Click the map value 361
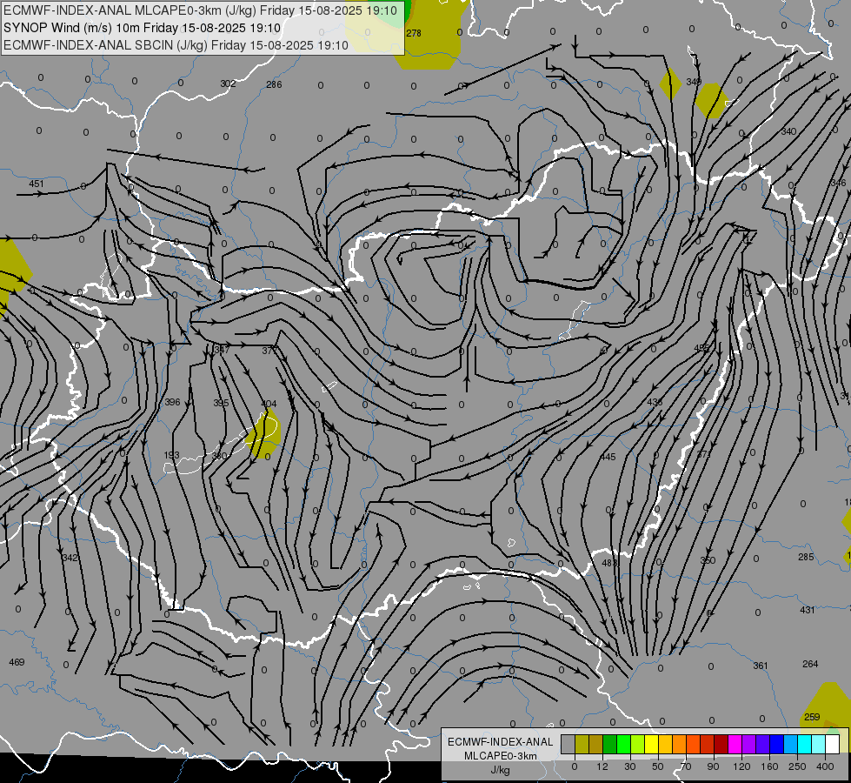 pos(761,666)
